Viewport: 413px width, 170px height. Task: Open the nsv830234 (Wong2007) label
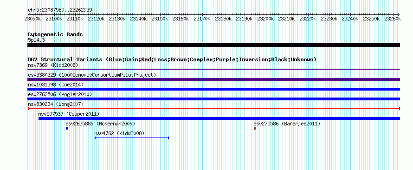tap(56, 104)
